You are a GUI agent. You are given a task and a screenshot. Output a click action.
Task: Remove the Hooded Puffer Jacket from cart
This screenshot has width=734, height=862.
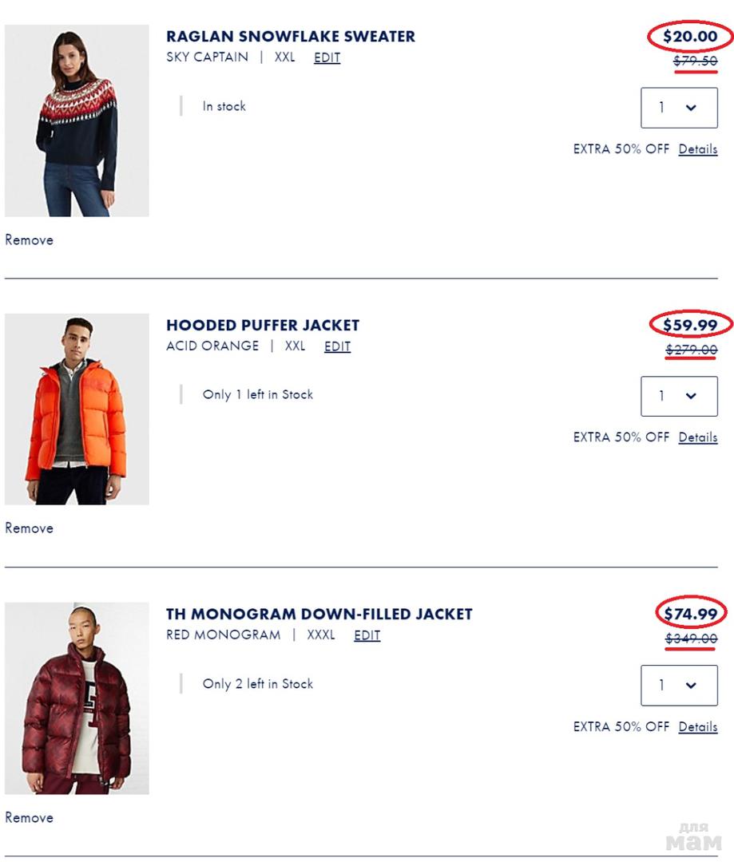click(x=30, y=528)
